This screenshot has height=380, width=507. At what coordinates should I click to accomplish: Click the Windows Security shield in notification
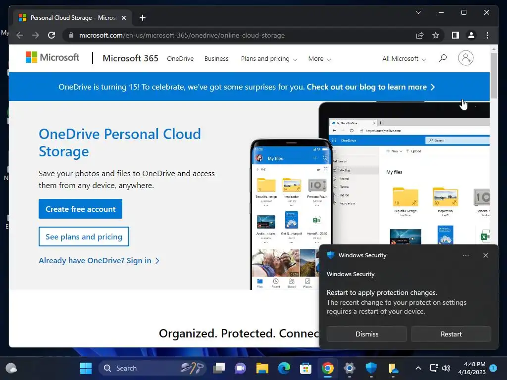(x=330, y=255)
